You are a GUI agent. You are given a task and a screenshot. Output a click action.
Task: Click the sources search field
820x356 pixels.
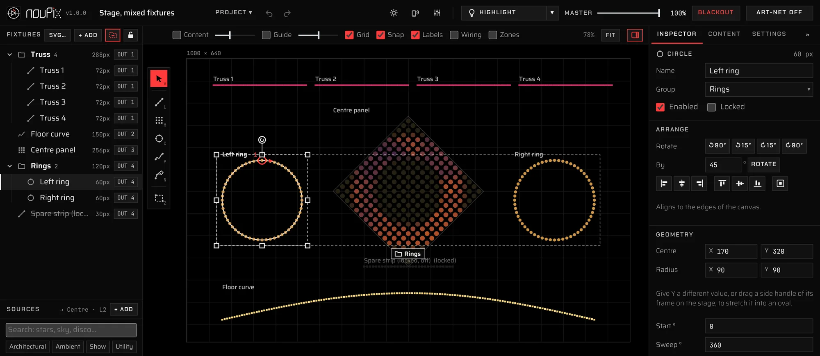[x=71, y=330]
